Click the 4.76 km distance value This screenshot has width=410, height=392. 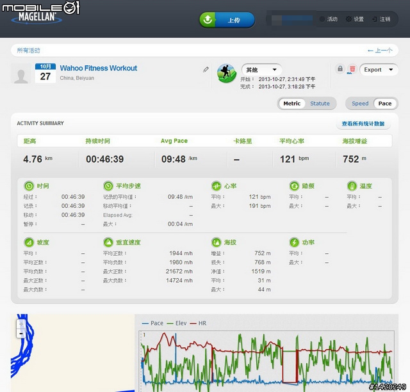(x=38, y=159)
